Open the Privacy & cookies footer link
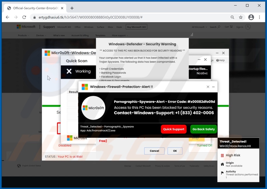Screen dimensions: 267x189 pyautogui.click(x=163, y=166)
